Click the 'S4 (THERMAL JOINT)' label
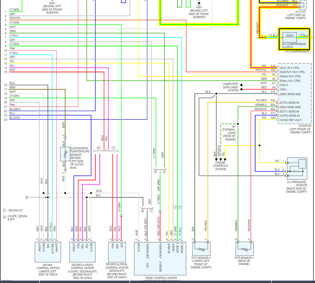 coord(229,130)
